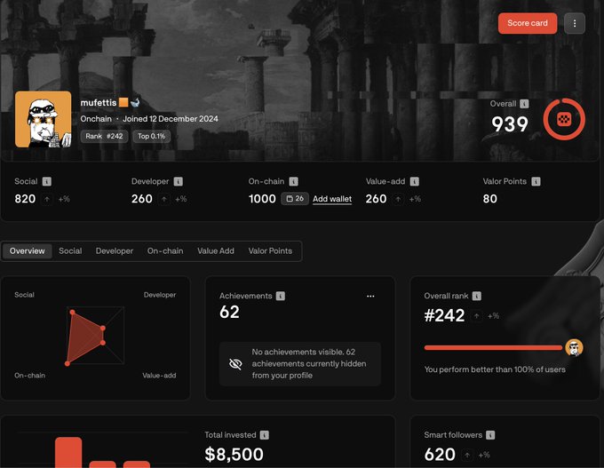Switch to the Developer tab
The width and height of the screenshot is (604, 468).
(x=115, y=250)
